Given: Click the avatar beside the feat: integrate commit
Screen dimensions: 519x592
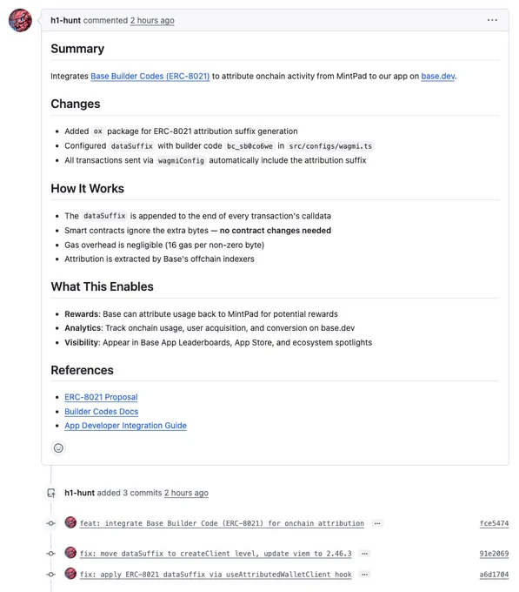Looking at the screenshot, I should point(70,522).
